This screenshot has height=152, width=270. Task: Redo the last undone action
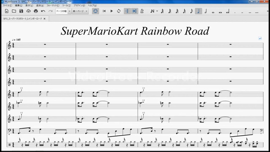pyautogui.click(x=50, y=11)
